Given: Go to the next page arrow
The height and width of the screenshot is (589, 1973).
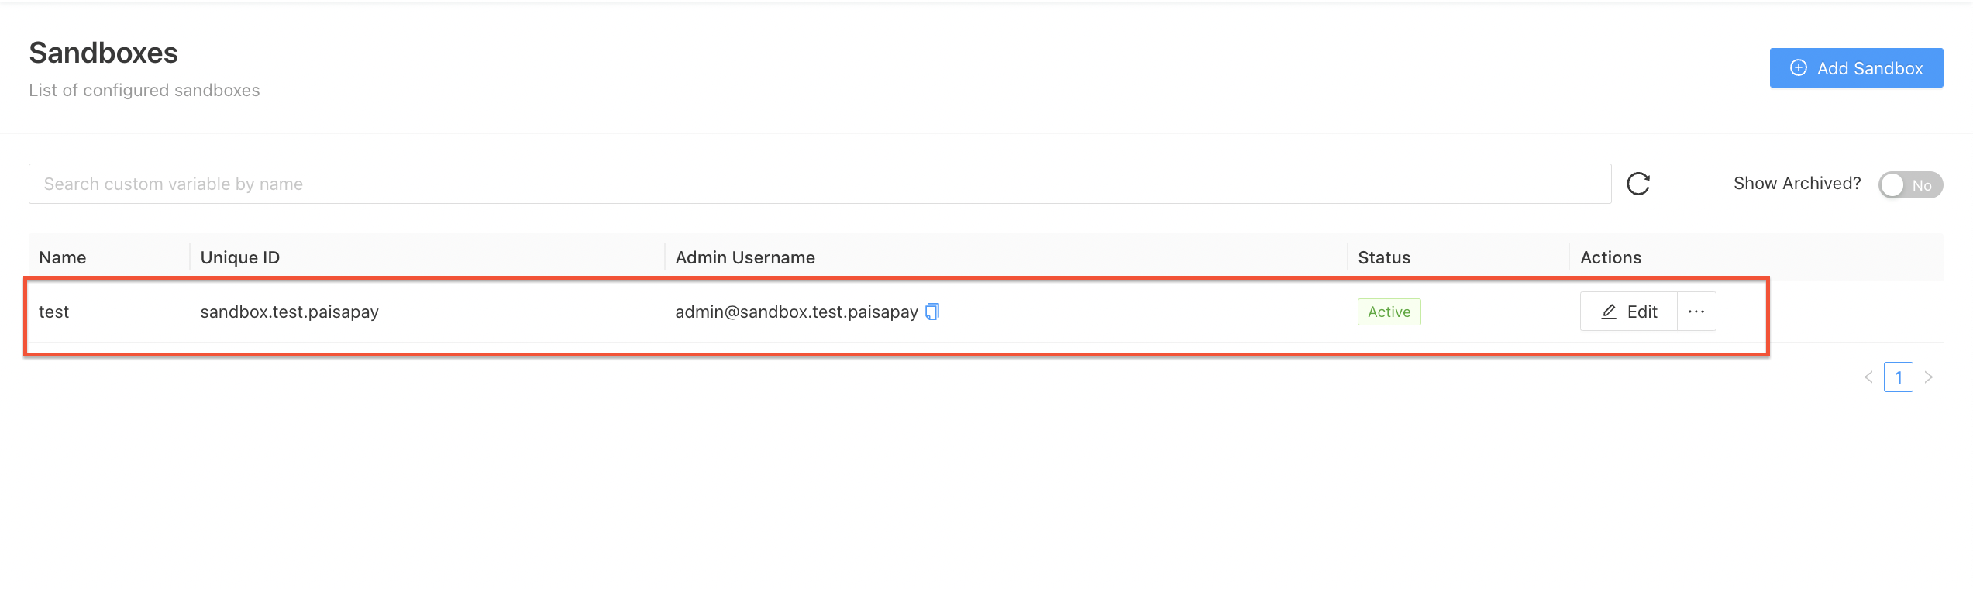Looking at the screenshot, I should [1929, 377].
